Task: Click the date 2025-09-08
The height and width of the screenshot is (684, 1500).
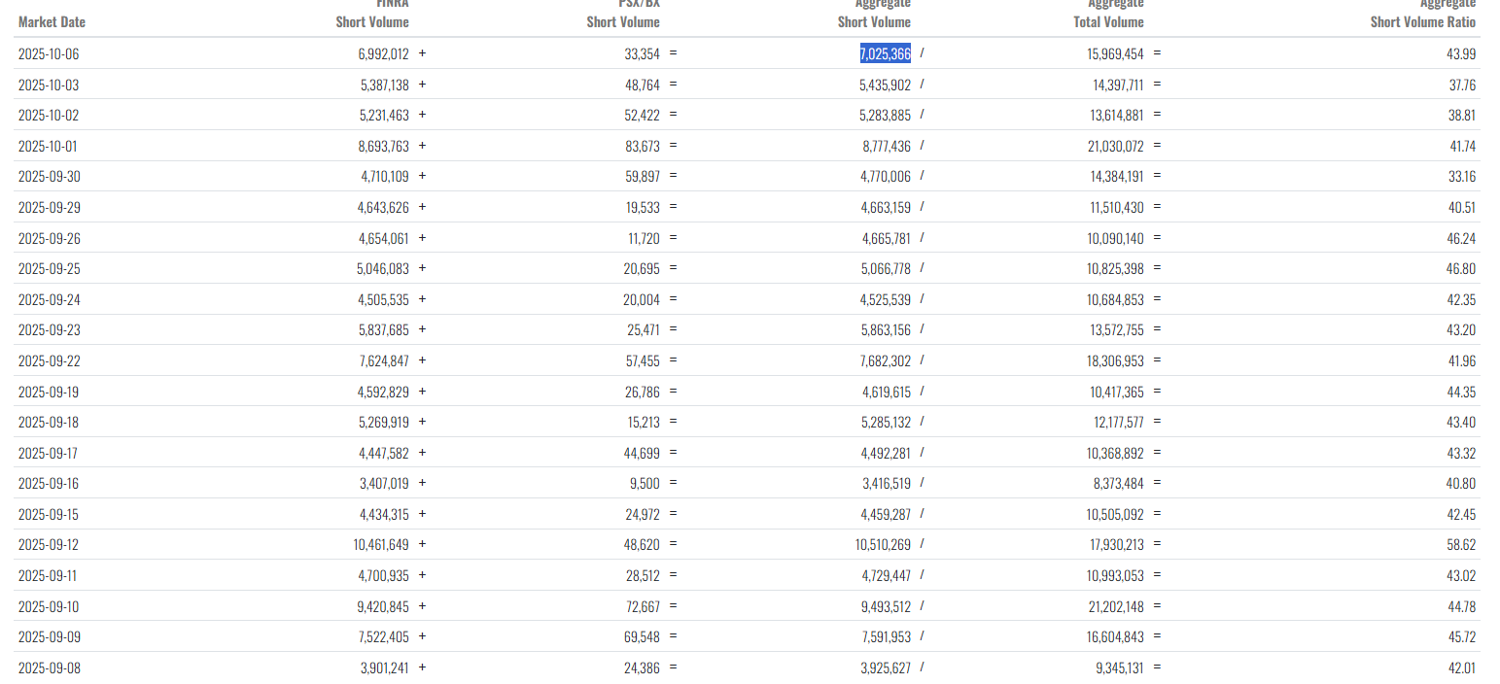Action: (49, 668)
